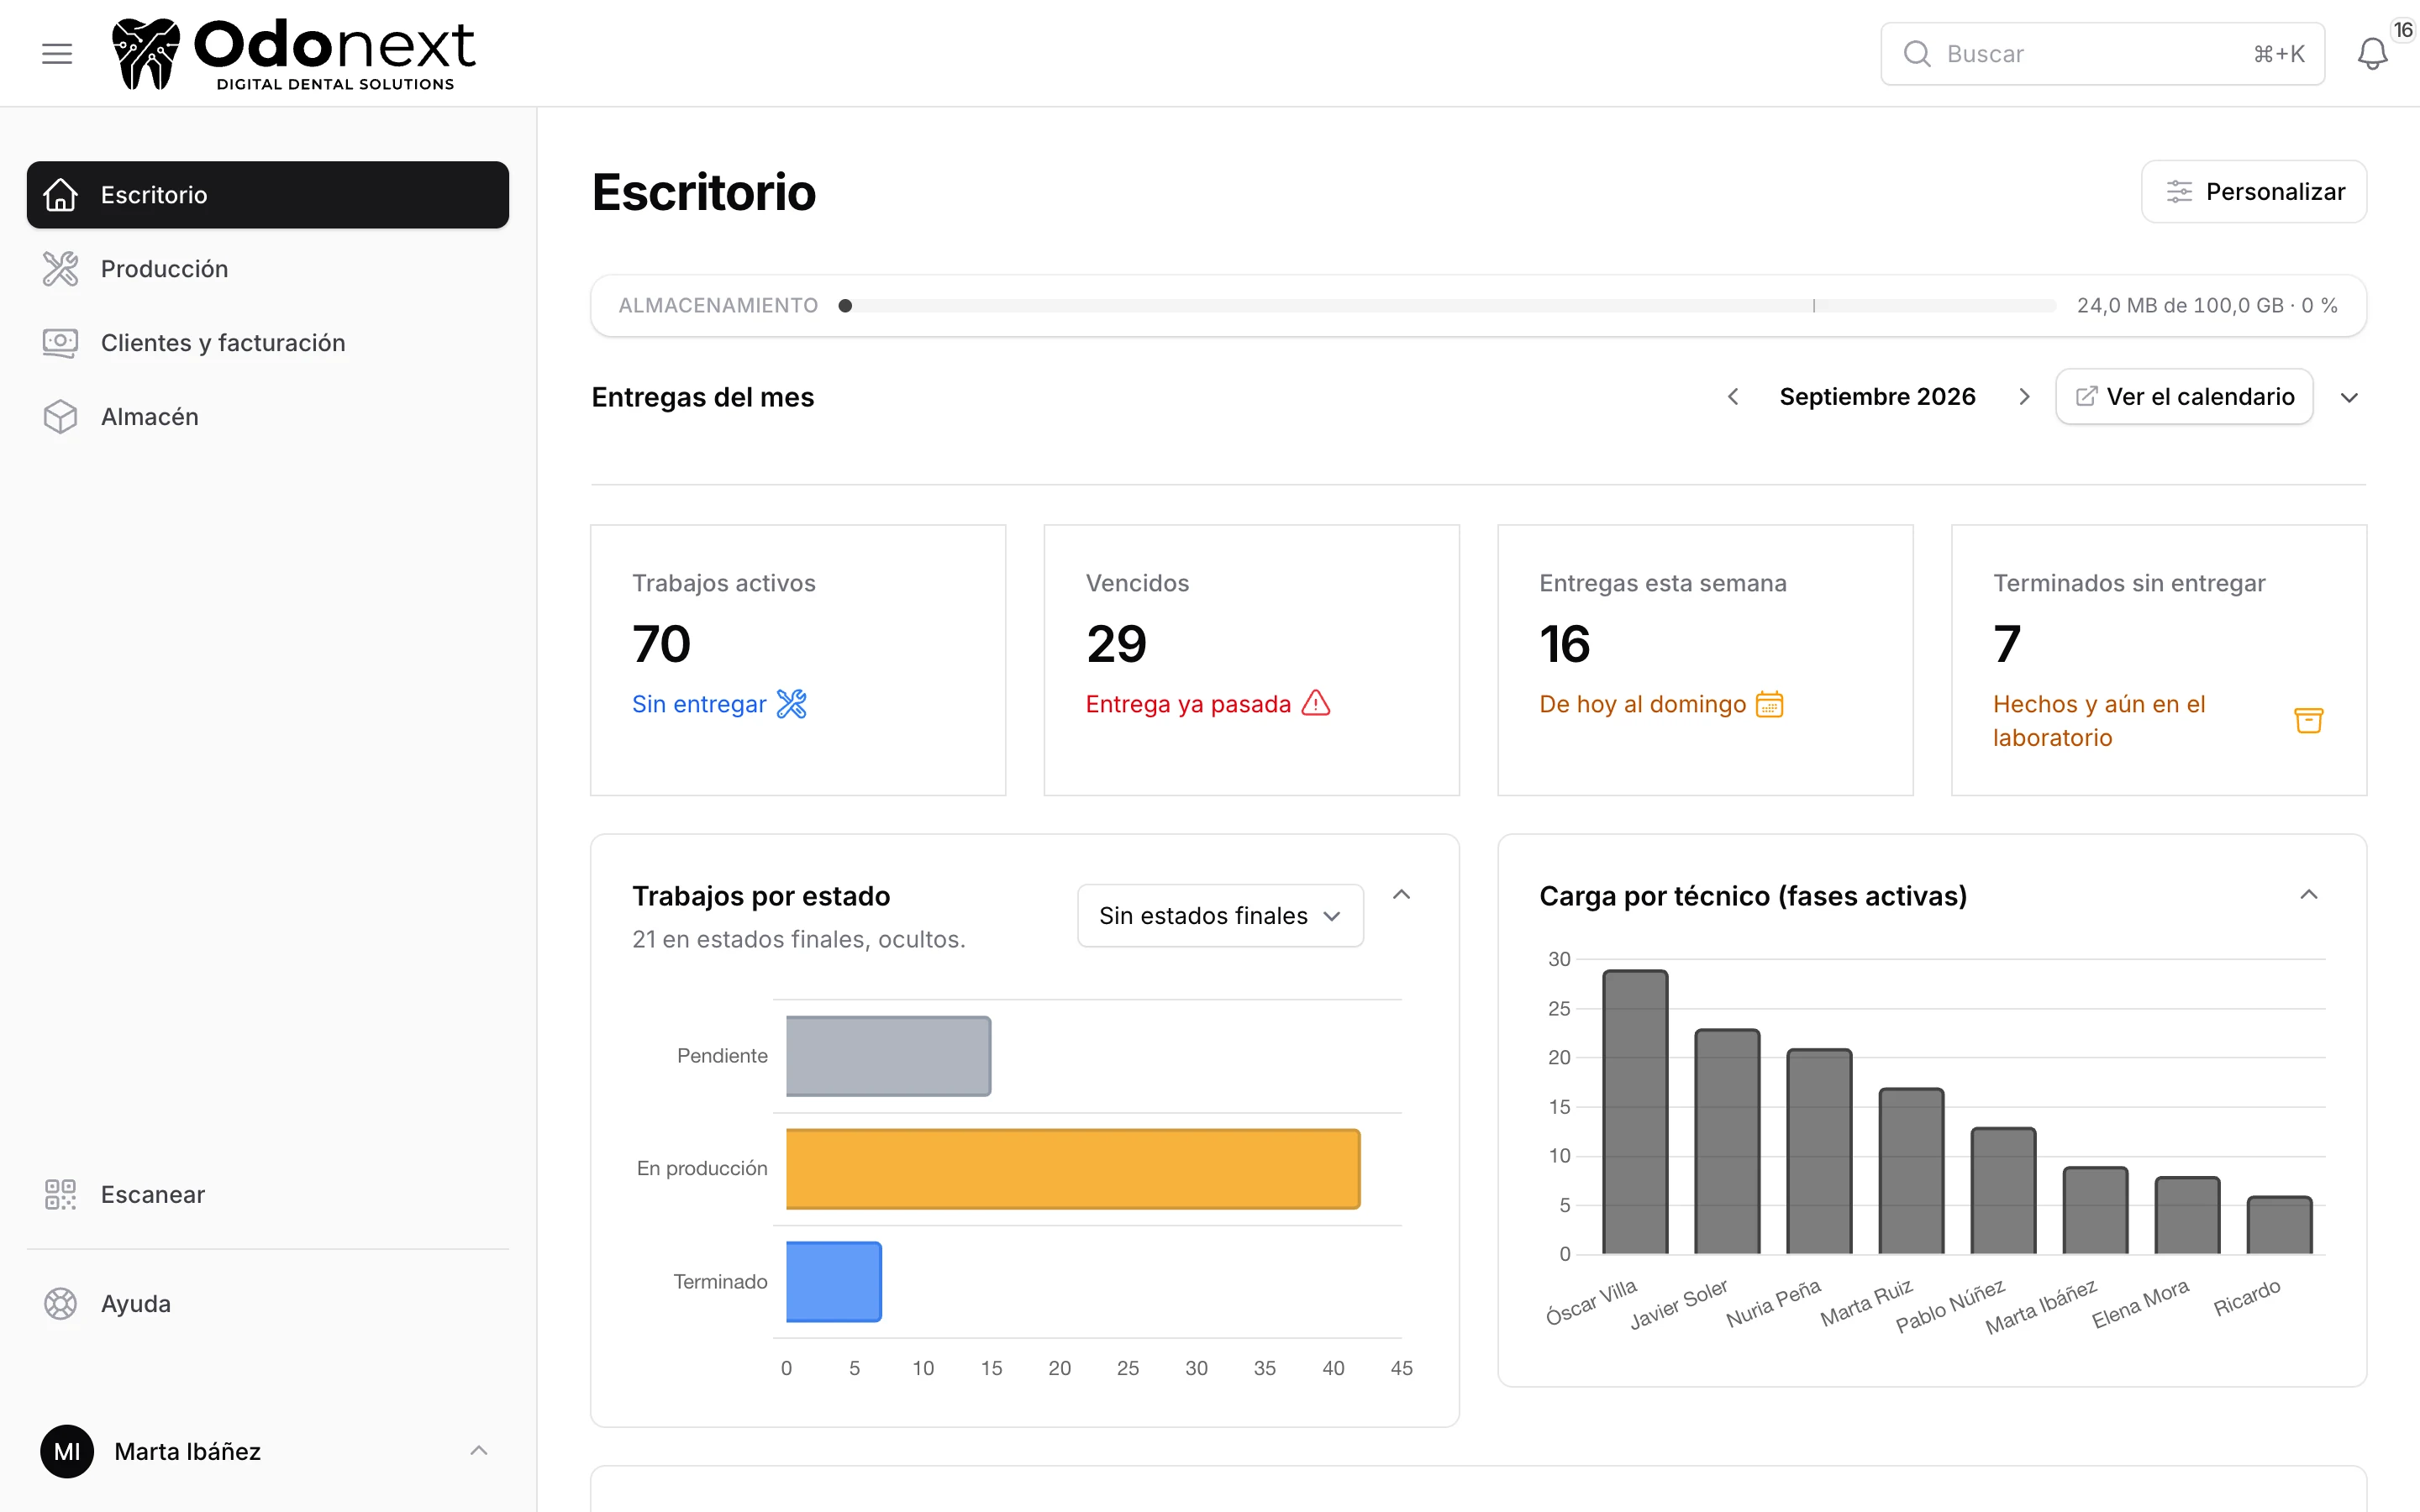Click the Clientes y facturación money icon
Screen dimensions: 2420x1512
point(60,343)
